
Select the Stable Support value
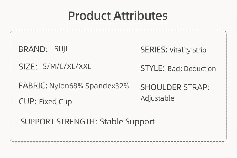(x=127, y=122)
